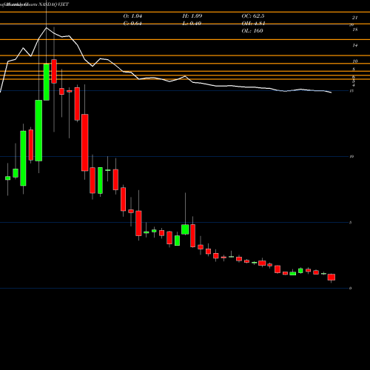The height and width of the screenshot is (370, 370).
Task: Click the '8' scale label
Action: [x=354, y=69]
